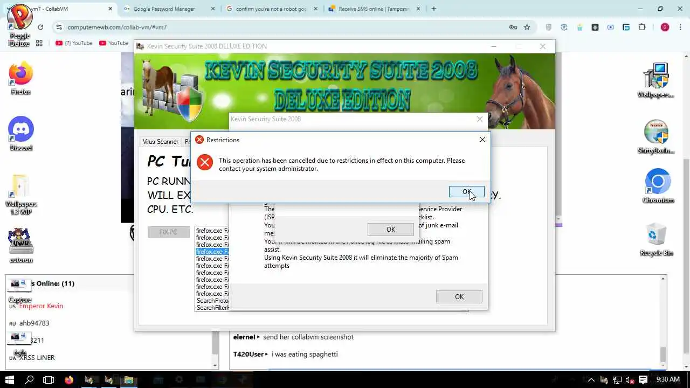Image resolution: width=690 pixels, height=388 pixels.
Task: Open the Capture desktop icon
Action: tap(20, 291)
